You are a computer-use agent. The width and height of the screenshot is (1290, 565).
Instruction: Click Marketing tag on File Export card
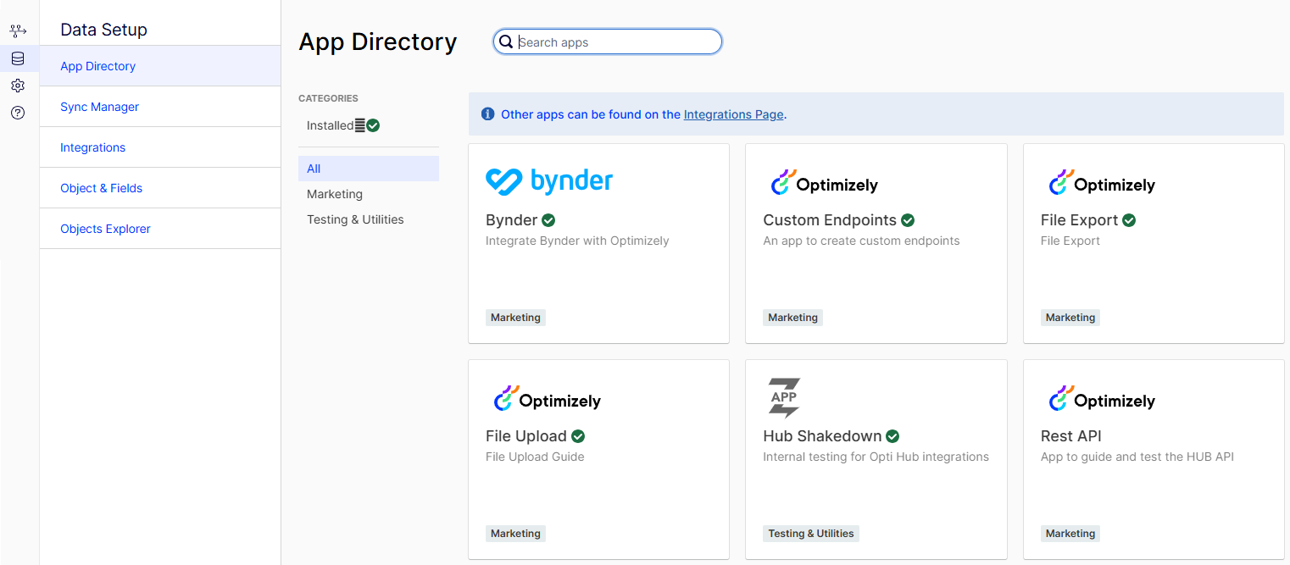[1070, 318]
